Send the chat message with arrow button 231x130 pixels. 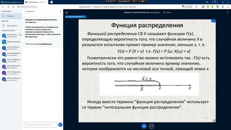click(x=60, y=125)
